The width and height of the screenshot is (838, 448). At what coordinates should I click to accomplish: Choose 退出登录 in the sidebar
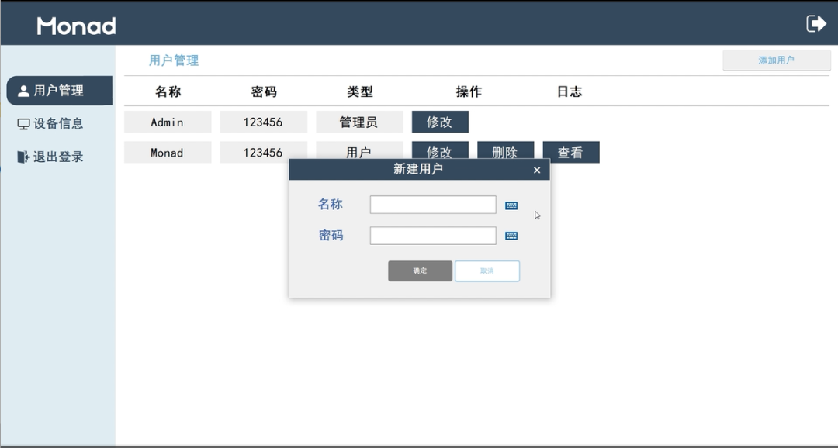50,157
